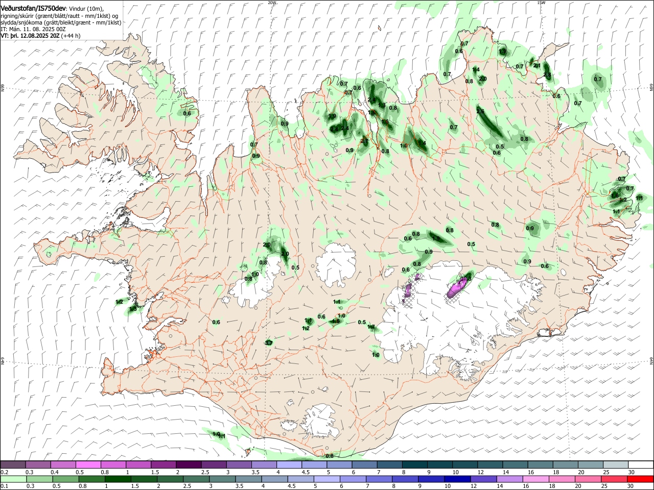
Task: Click the "rigning/skúrir" rain legend description line
Action: click(60, 15)
